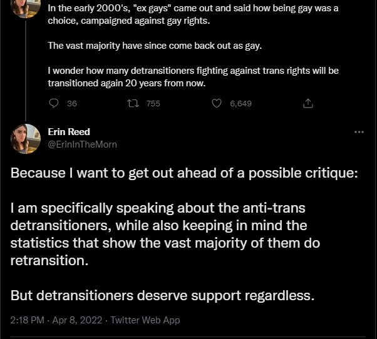
Task: Click the 36 replies count
Action: [x=71, y=103]
